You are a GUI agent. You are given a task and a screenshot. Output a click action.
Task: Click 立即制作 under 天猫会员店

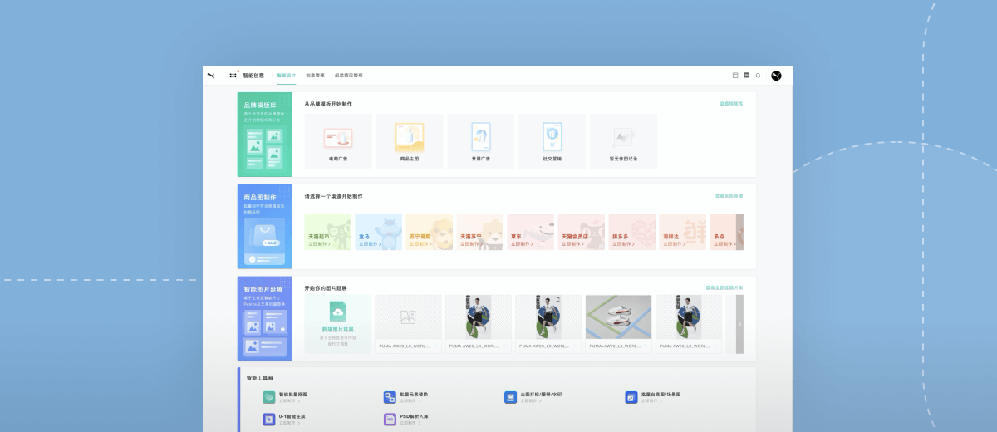[572, 244]
